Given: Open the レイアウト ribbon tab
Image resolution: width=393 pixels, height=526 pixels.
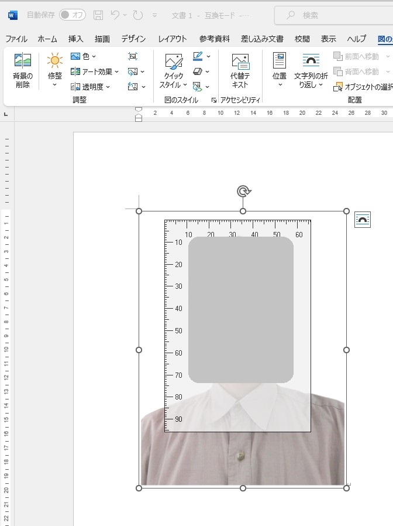Looking at the screenshot, I should (173, 39).
